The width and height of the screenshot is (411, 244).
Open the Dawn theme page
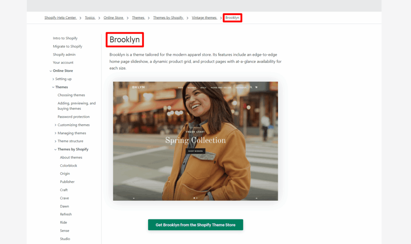(x=65, y=206)
